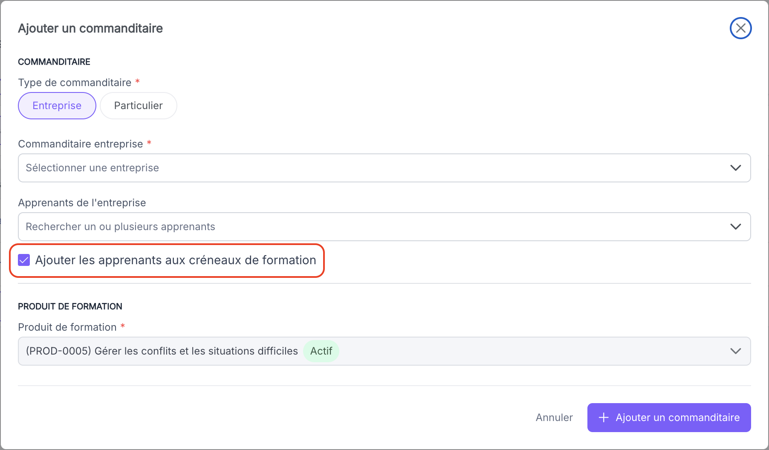This screenshot has width=769, height=450.
Task: Click the Annuler button
Action: 554,418
